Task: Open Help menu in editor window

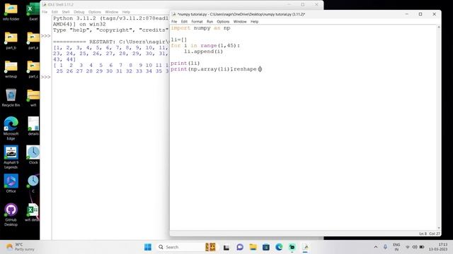Action: tap(254, 22)
